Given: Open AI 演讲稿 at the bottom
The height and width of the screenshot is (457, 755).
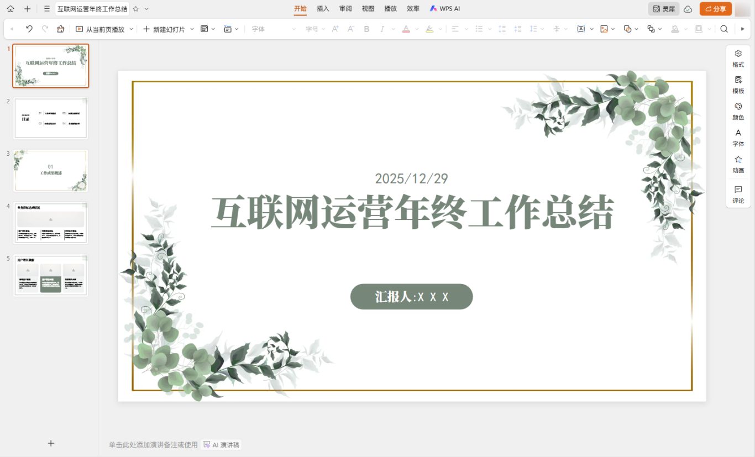Looking at the screenshot, I should click(220, 444).
